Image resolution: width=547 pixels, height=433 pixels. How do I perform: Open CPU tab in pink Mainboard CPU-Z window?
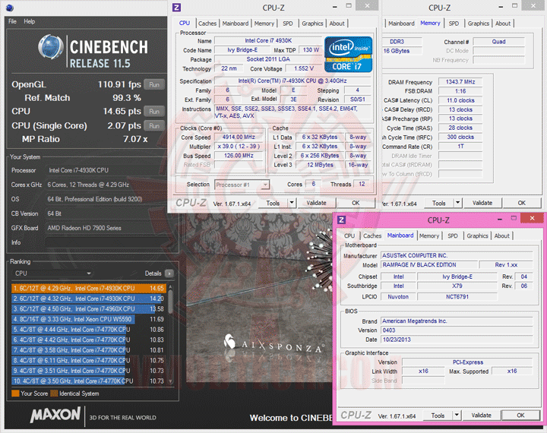coord(349,235)
